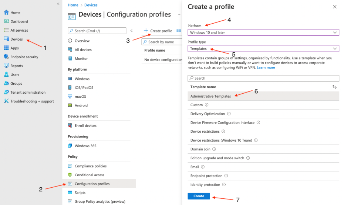The image size is (344, 205).
Task: Open the Profile type dropdown
Action: pyautogui.click(x=263, y=49)
